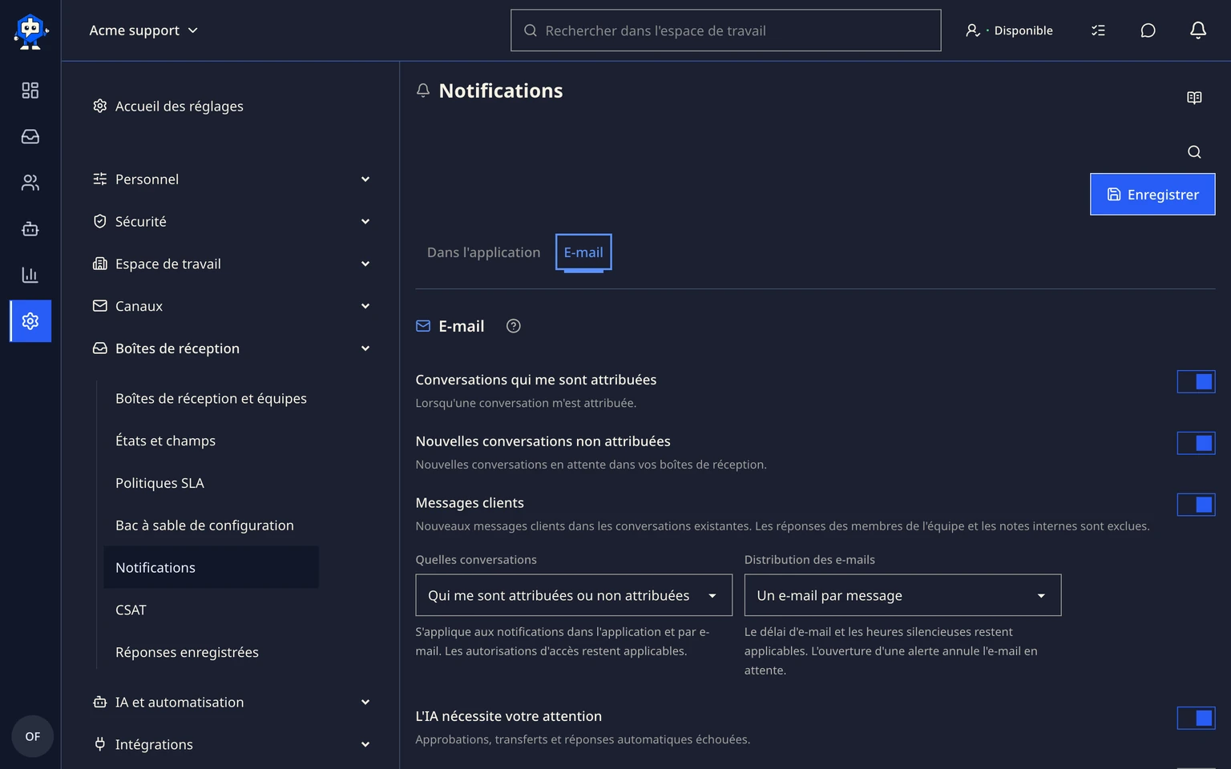Image resolution: width=1231 pixels, height=769 pixels.
Task: Open the AI bot icon in rail
Action: 30,229
